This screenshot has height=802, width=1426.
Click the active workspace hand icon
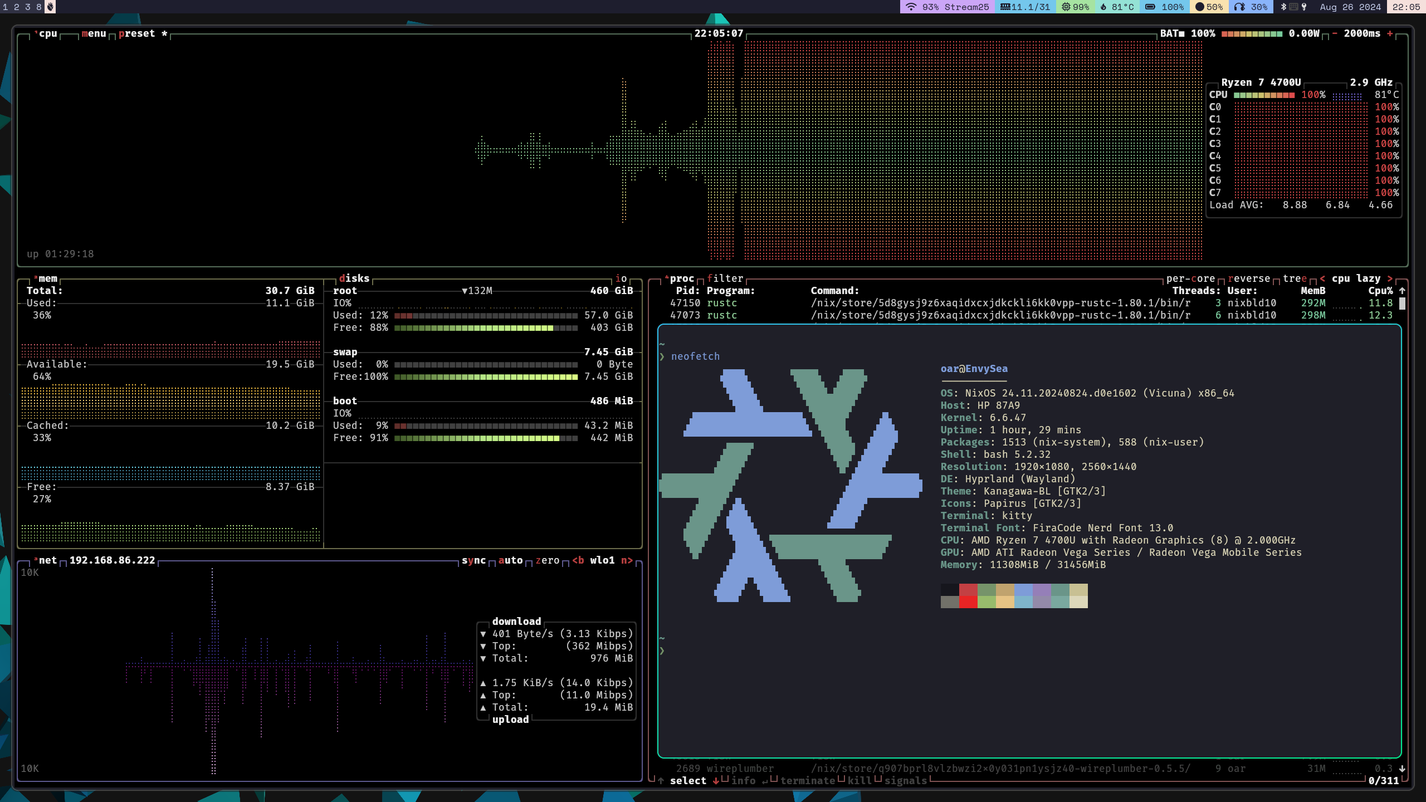(50, 7)
